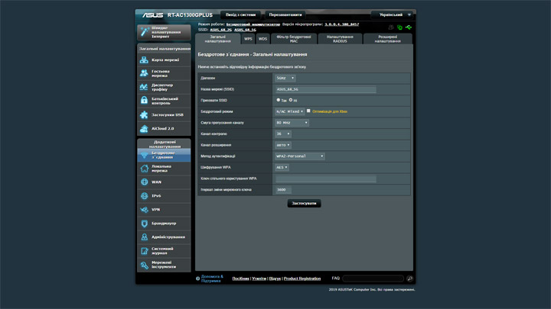Select 'Так' for Hide SSID

click(279, 100)
